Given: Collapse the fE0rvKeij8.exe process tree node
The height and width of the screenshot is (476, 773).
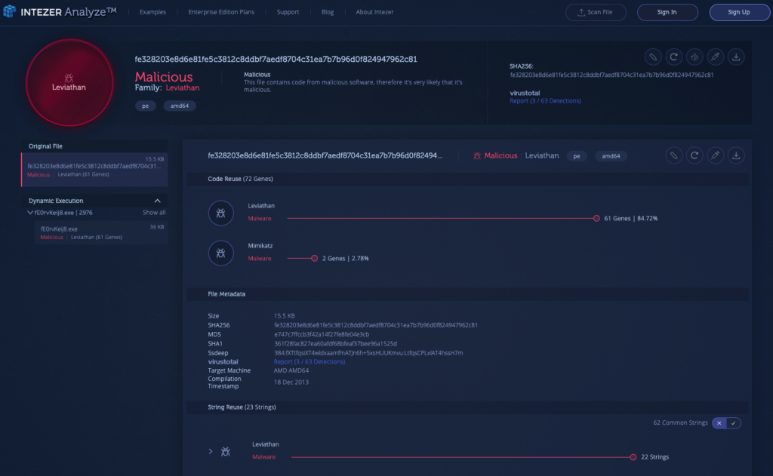Looking at the screenshot, I should pos(29,213).
